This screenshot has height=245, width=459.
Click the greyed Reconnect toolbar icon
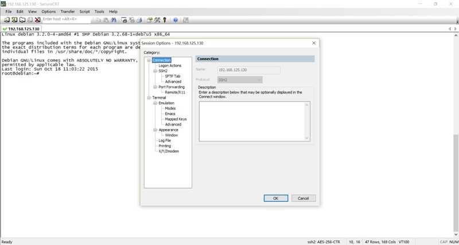pos(30,20)
